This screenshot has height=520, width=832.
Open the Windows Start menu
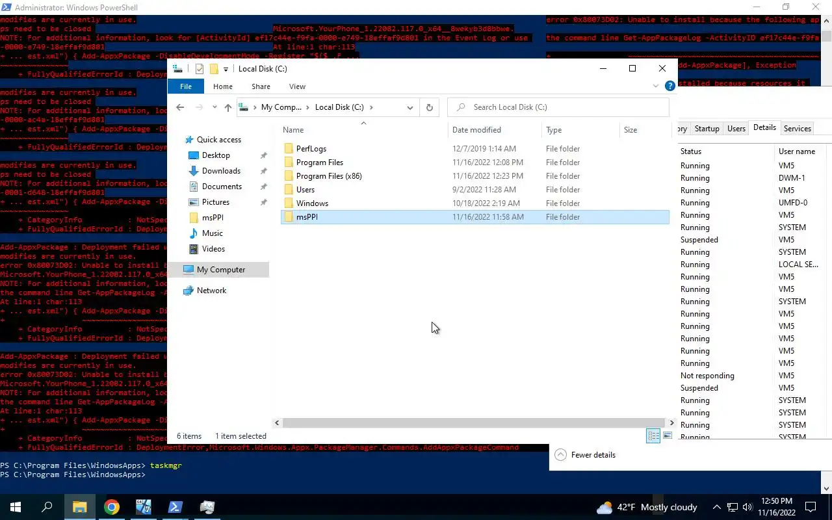point(16,507)
